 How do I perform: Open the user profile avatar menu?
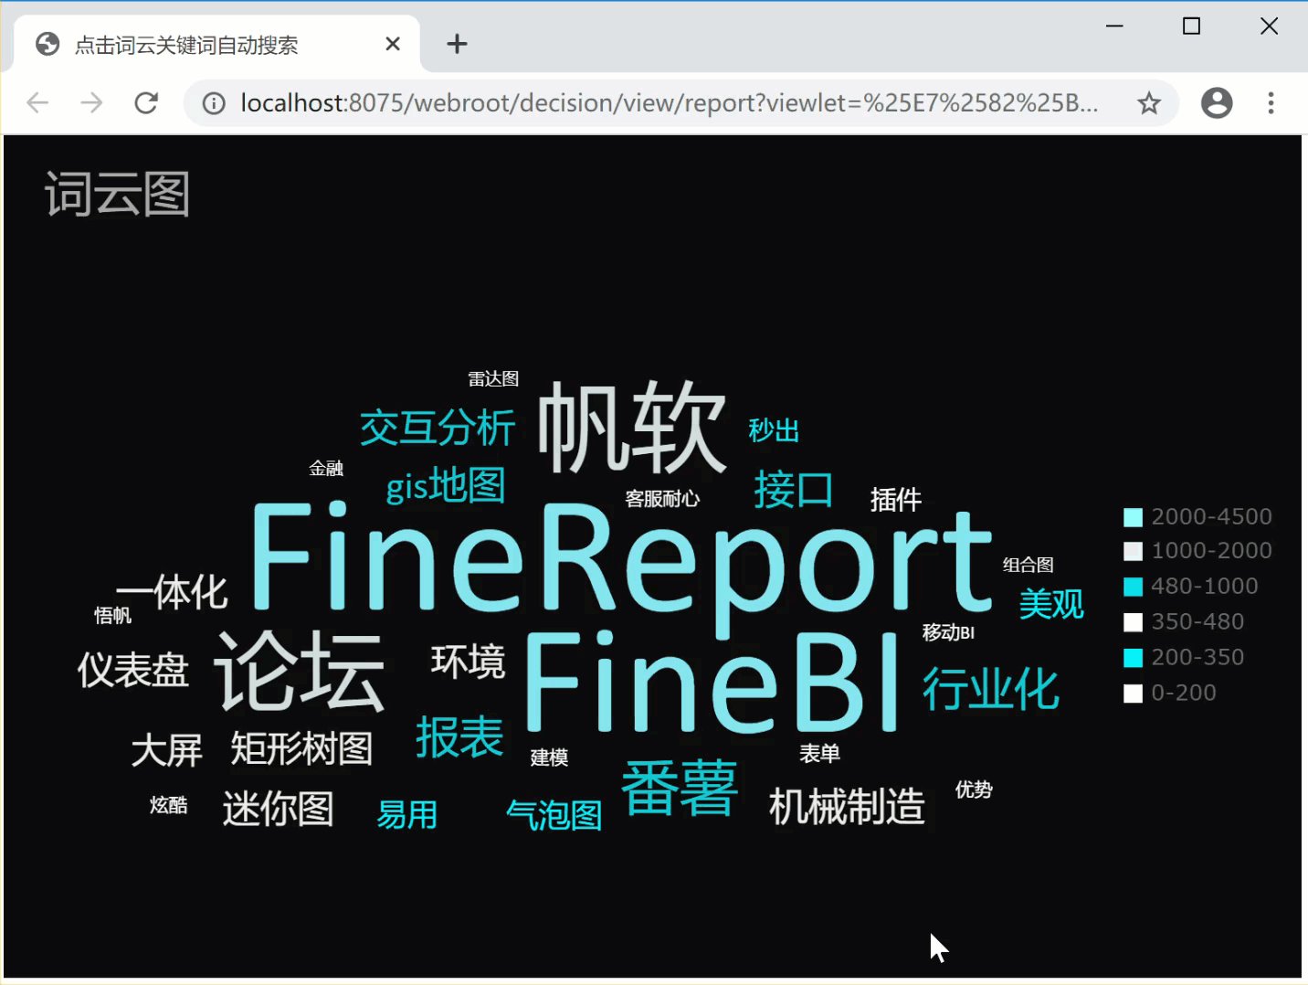coord(1217,102)
